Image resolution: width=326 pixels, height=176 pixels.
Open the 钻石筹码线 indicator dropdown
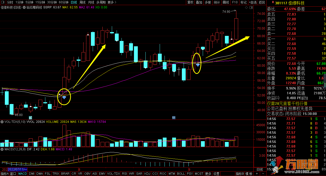pyautogui.click(x=24, y=8)
